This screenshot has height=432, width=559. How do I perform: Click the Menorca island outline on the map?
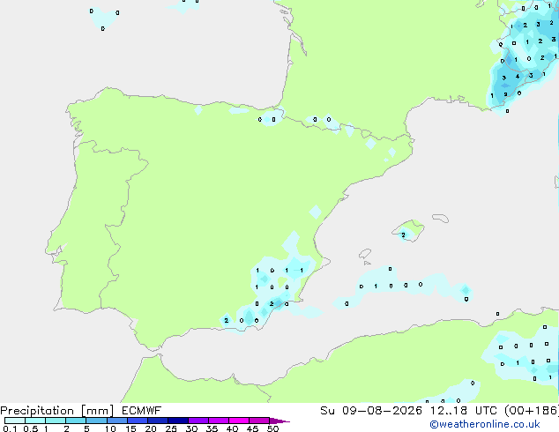point(440,218)
